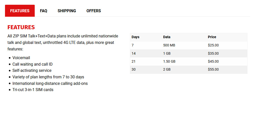Image resolution: width=255 pixels, height=117 pixels.
Task: Click the Price column header
Action: (x=212, y=37)
